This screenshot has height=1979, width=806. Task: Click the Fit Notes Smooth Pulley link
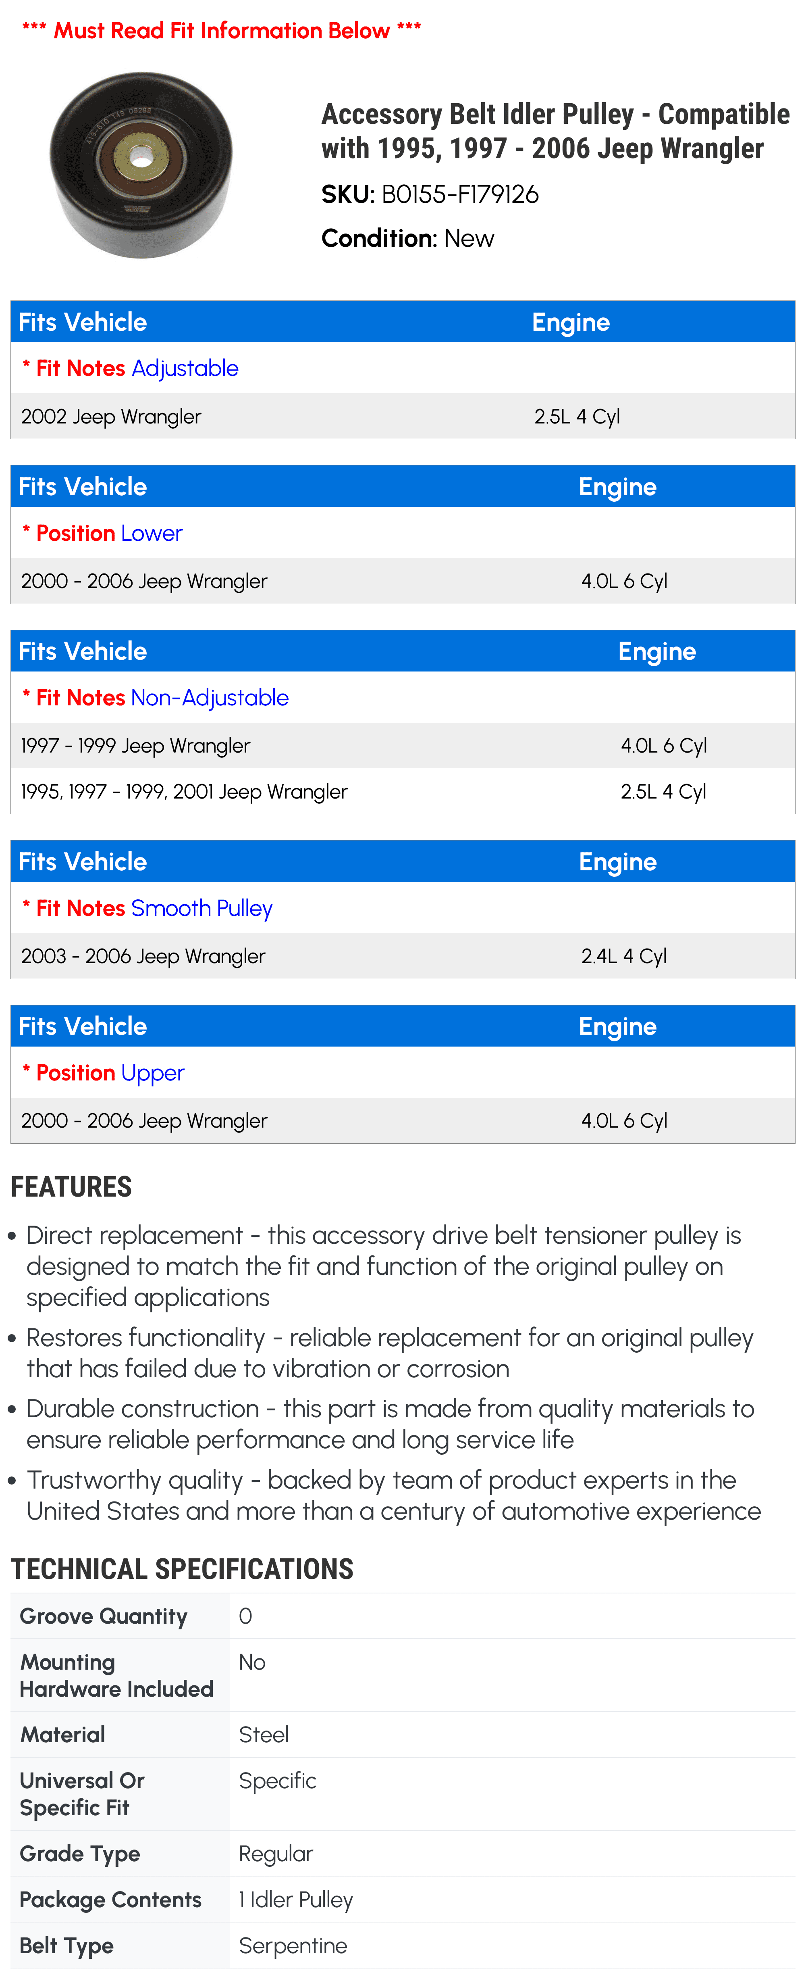(x=147, y=908)
